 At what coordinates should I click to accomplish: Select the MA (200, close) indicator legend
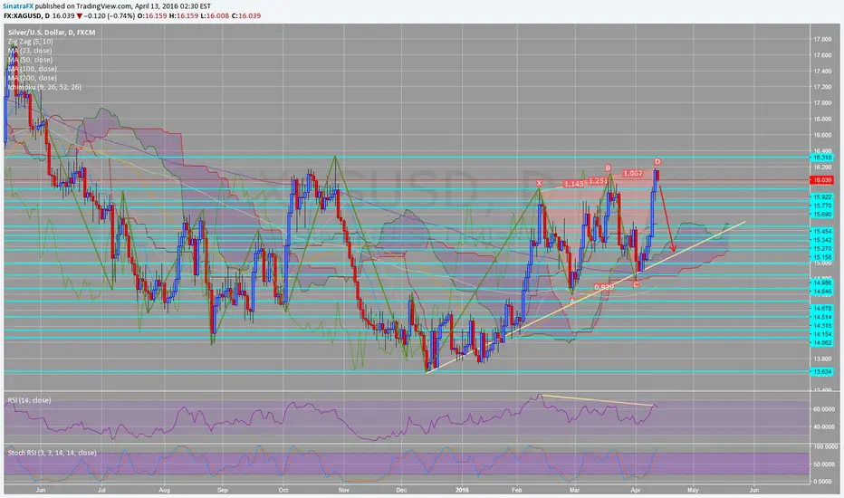33,78
